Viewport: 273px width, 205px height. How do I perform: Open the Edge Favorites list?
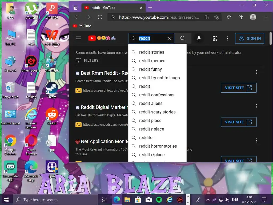click(x=229, y=17)
